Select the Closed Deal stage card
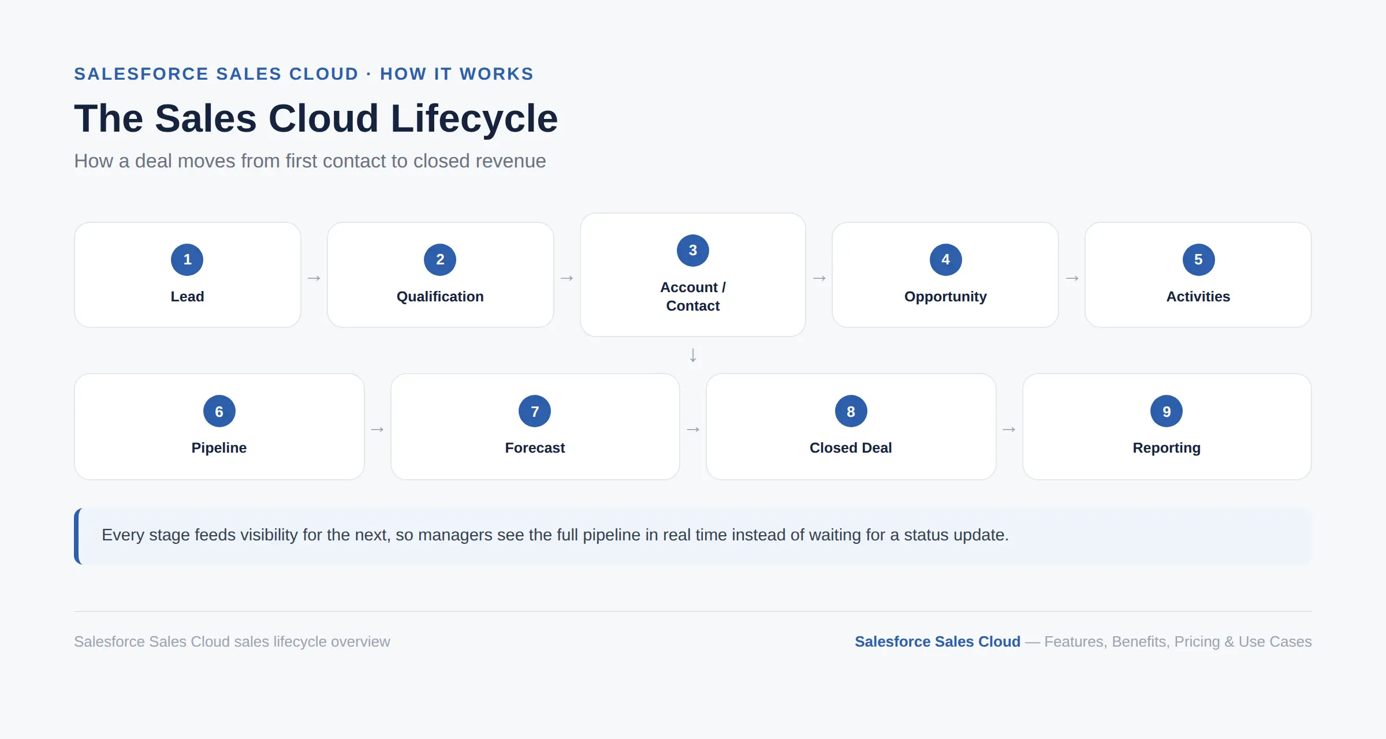This screenshot has height=739, width=1386. [x=851, y=427]
